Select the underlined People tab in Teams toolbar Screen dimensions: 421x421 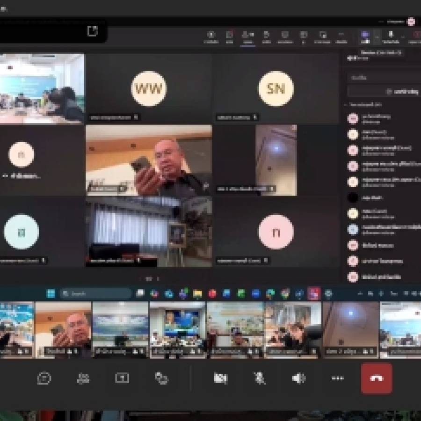[x=247, y=37]
